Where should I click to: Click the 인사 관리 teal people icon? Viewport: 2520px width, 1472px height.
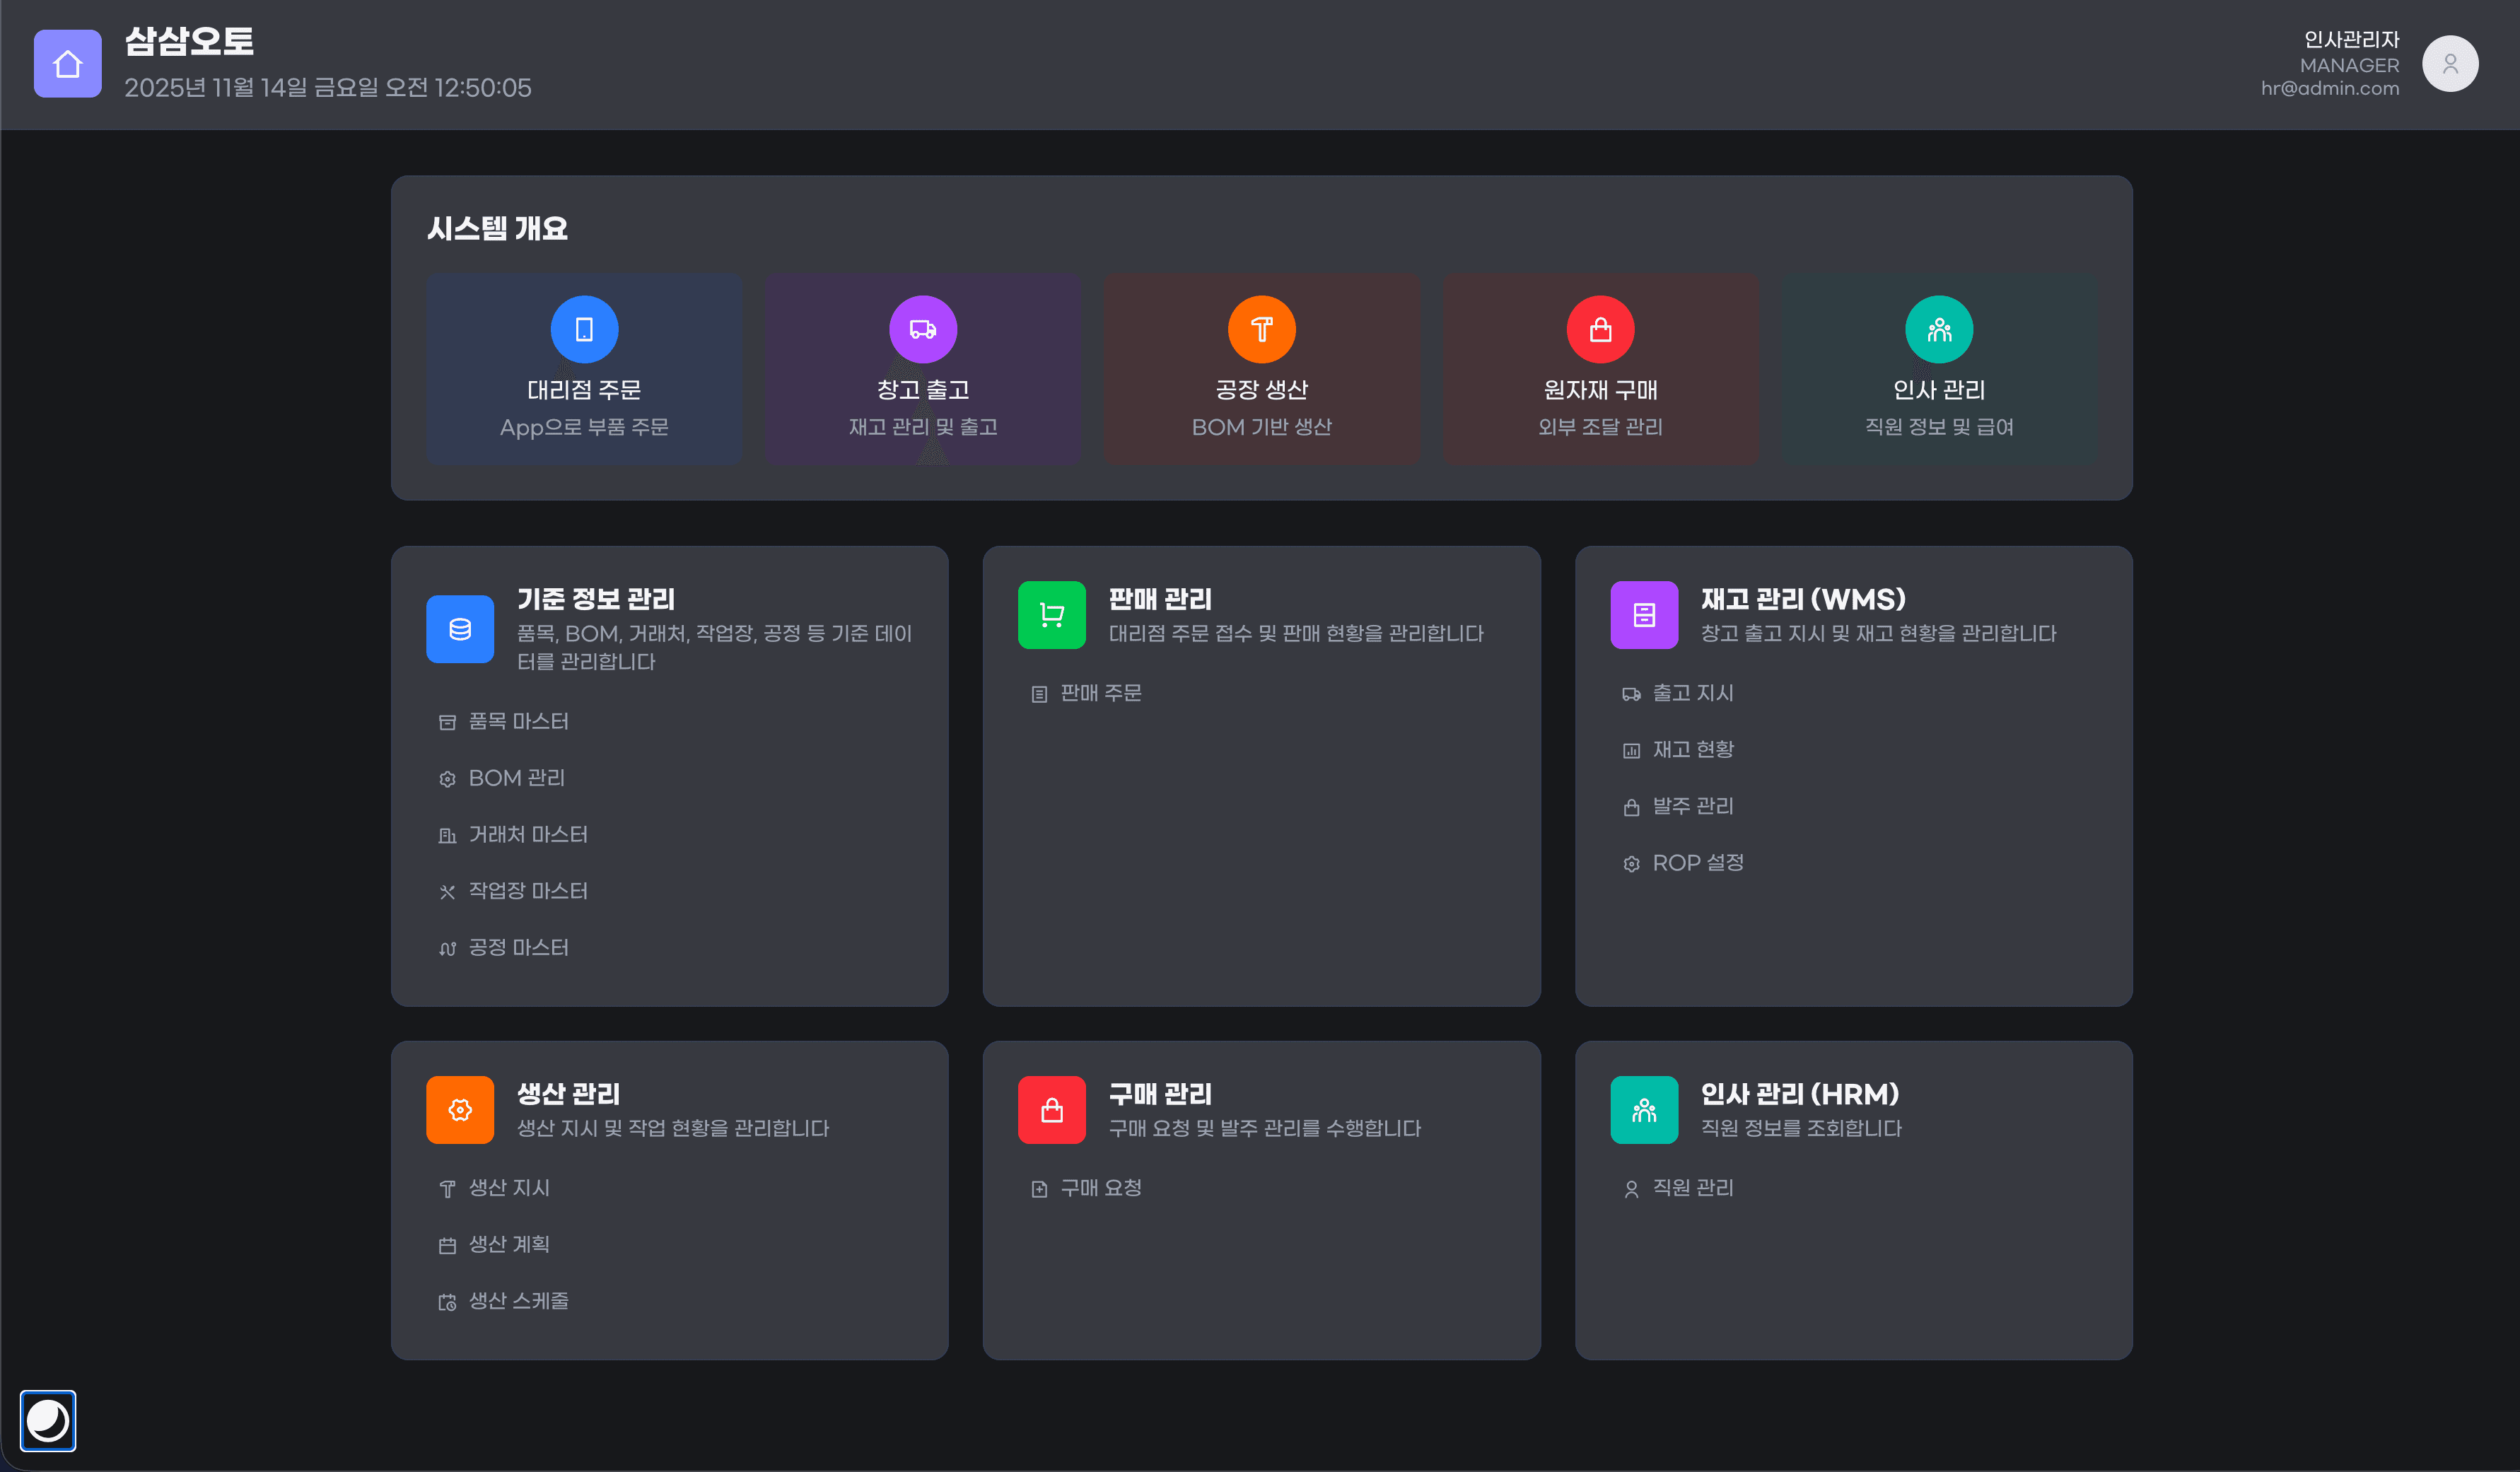tap(1938, 329)
